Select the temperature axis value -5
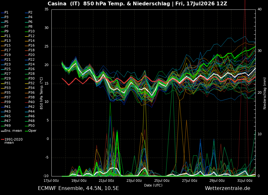The height and width of the screenshot is (195, 268). point(47,157)
